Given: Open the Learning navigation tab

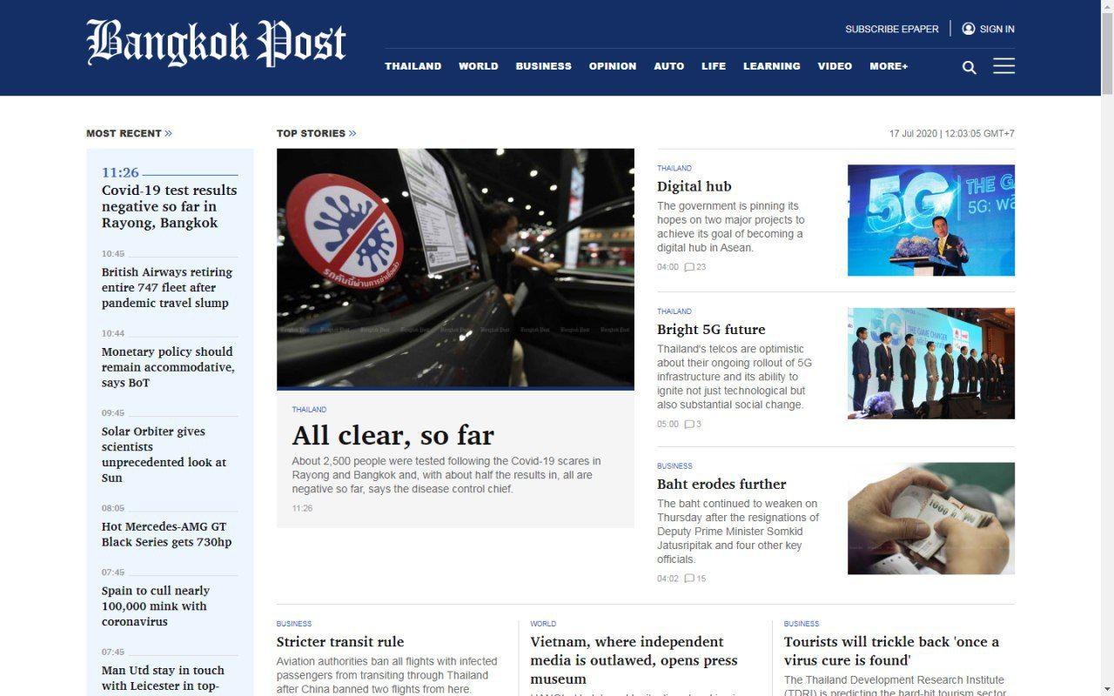Looking at the screenshot, I should click(771, 66).
